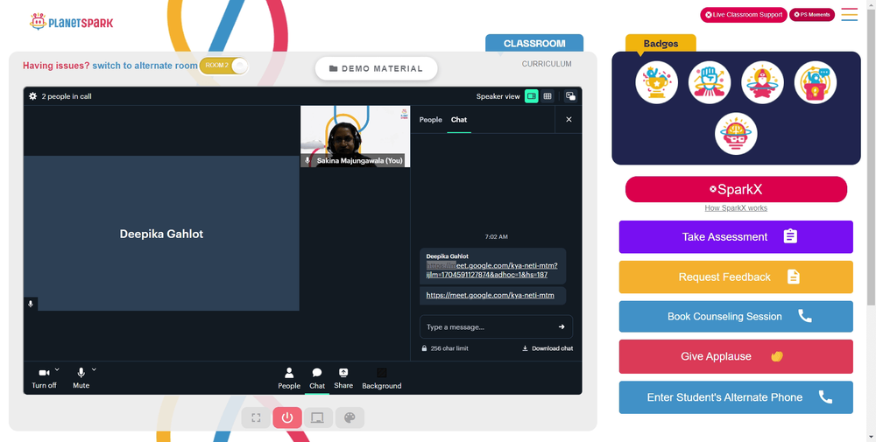Click '256 char limit' text
Viewport: 876px width, 442px height.
click(x=449, y=348)
